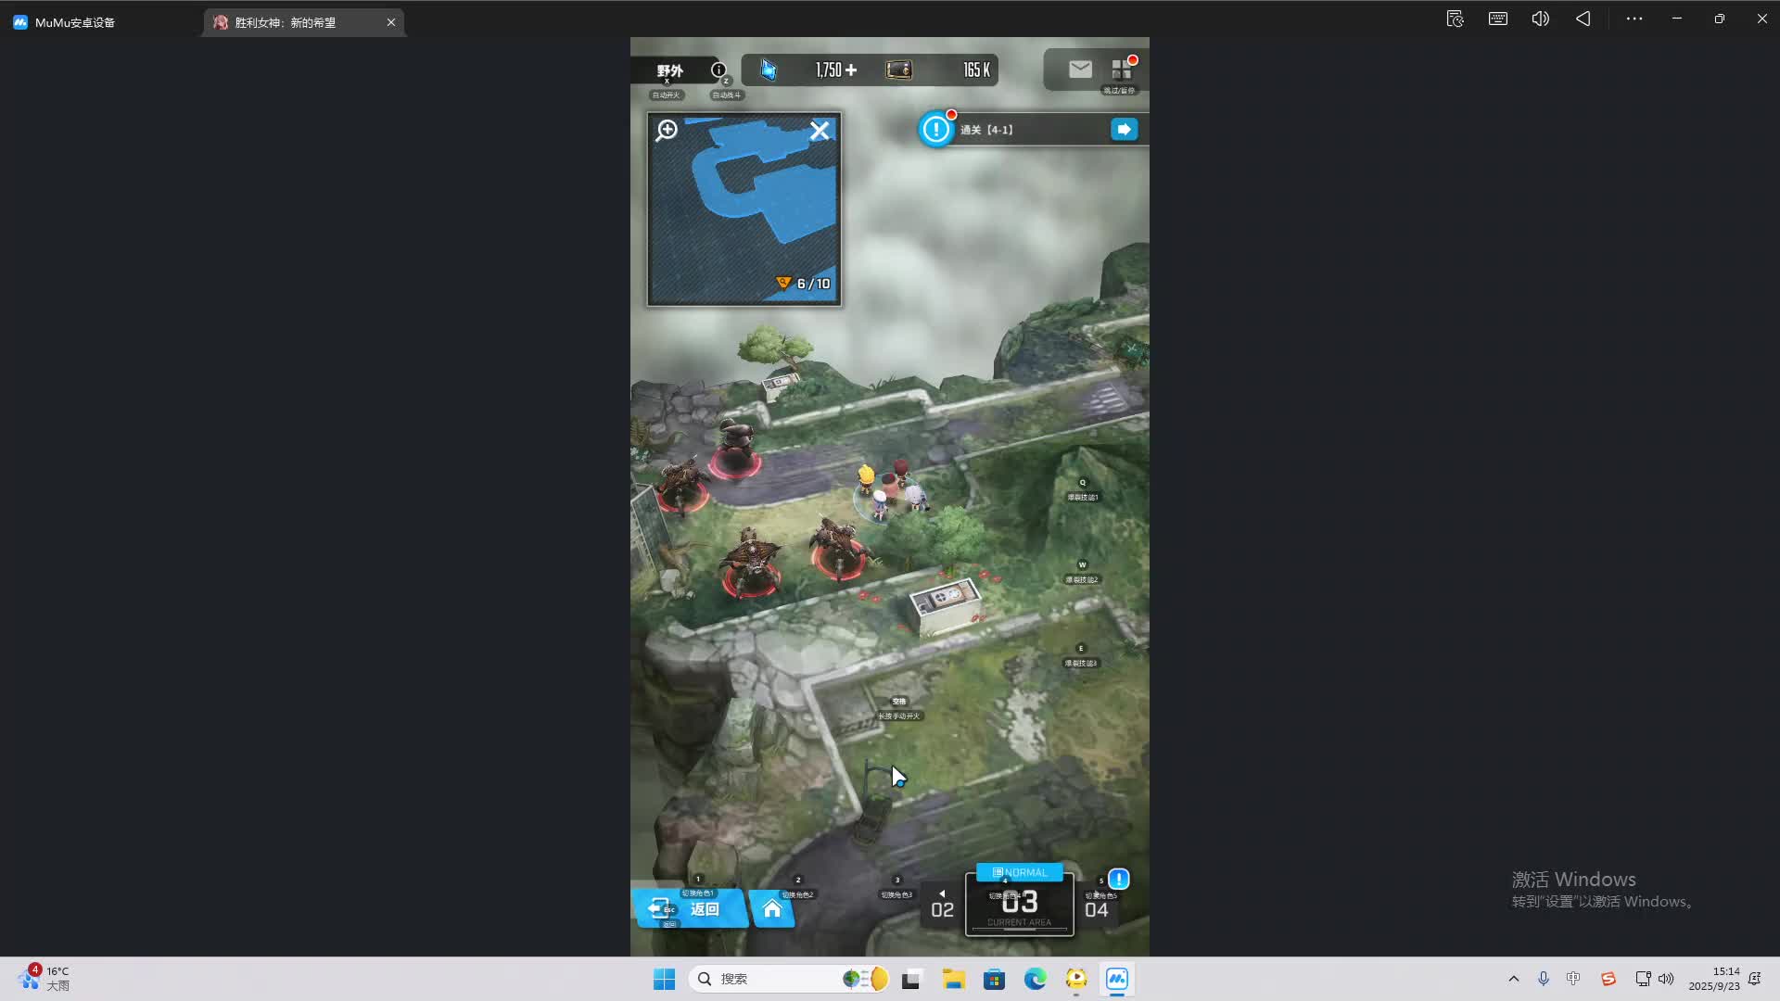Click the blue mission alert icon
Screen dimensions: 1780x1001
pos(936,129)
